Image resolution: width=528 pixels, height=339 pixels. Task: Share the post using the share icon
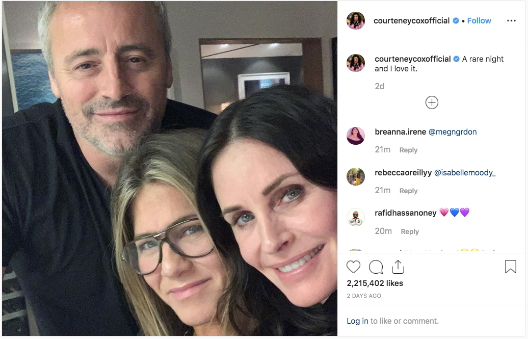(x=398, y=267)
